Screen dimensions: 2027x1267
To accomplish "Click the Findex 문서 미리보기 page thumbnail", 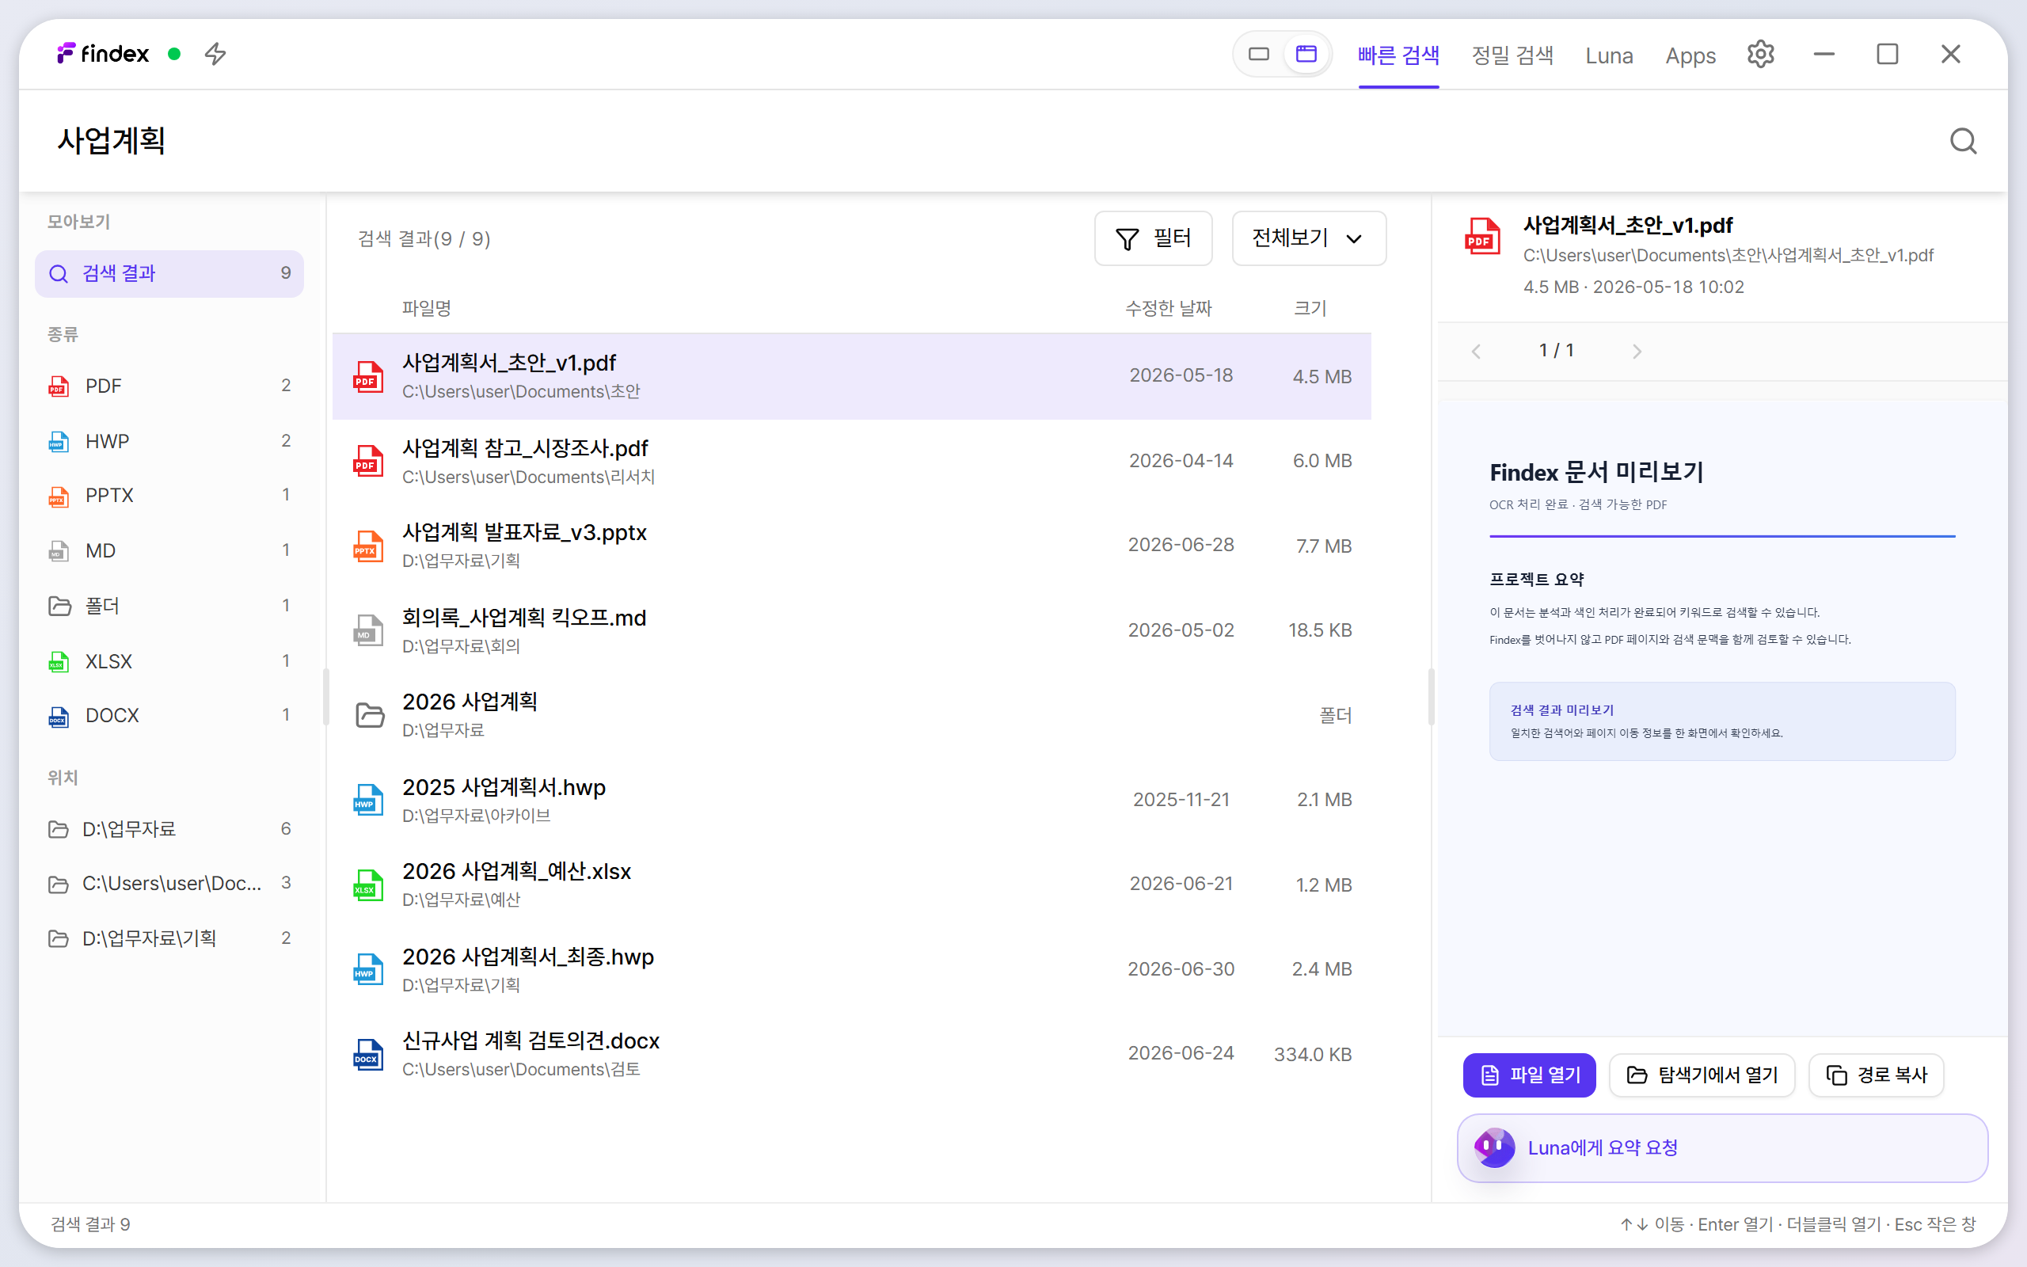I will tap(1722, 717).
